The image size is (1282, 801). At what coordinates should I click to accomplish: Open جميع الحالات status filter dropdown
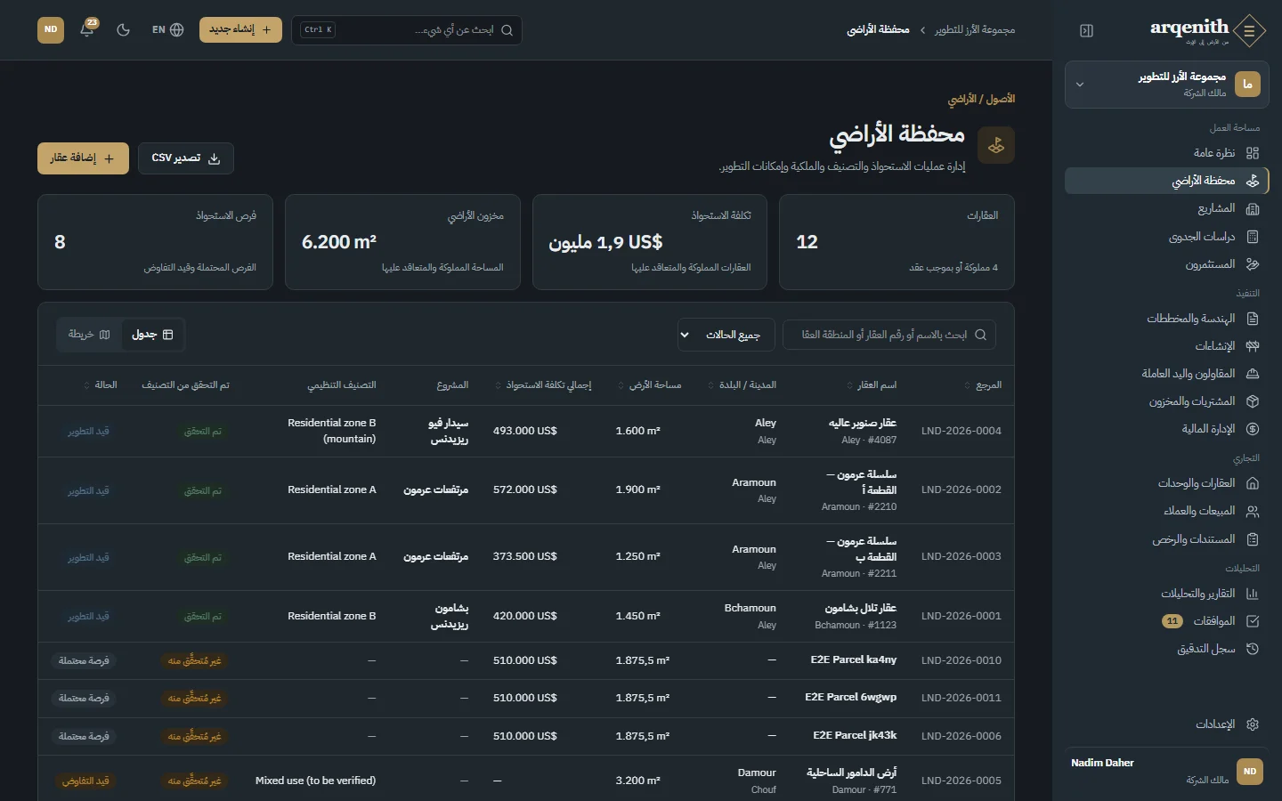click(726, 335)
